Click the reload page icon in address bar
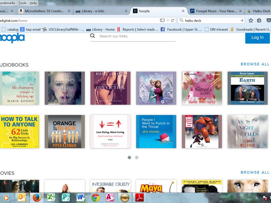271x203 pixels. (x=173, y=20)
